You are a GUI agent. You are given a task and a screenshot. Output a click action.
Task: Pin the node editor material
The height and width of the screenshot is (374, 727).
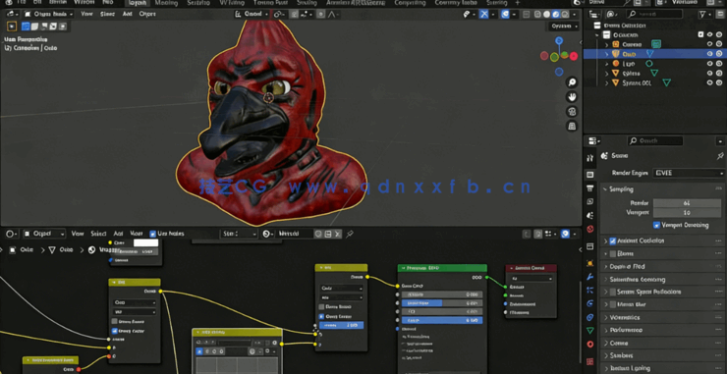pyautogui.click(x=350, y=234)
